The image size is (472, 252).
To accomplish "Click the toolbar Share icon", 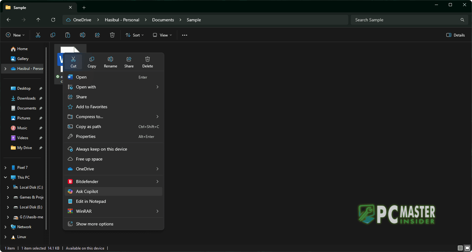I will tap(97, 35).
